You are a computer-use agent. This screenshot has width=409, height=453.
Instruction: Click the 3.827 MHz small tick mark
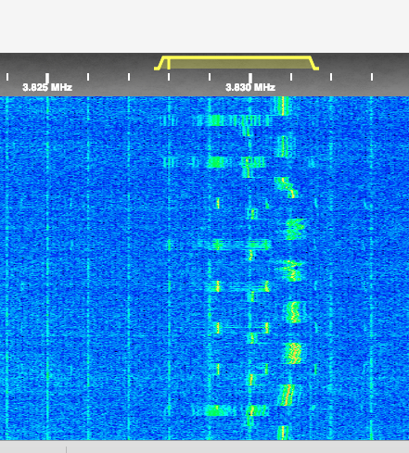[129, 77]
